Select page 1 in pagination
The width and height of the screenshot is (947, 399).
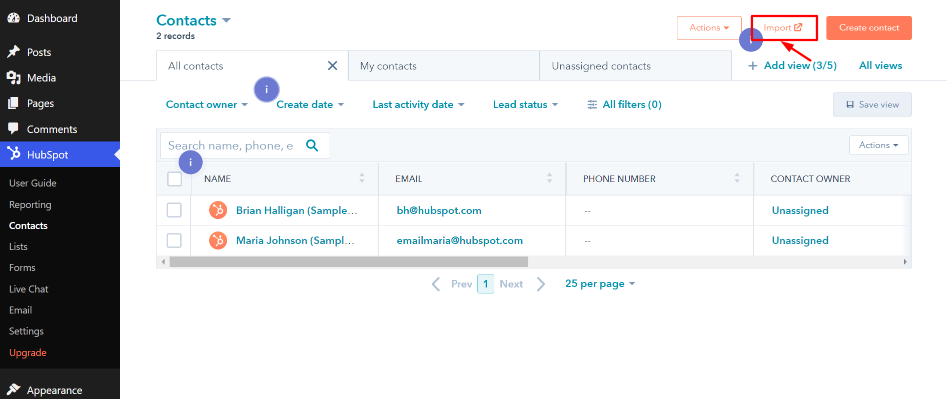coord(485,283)
